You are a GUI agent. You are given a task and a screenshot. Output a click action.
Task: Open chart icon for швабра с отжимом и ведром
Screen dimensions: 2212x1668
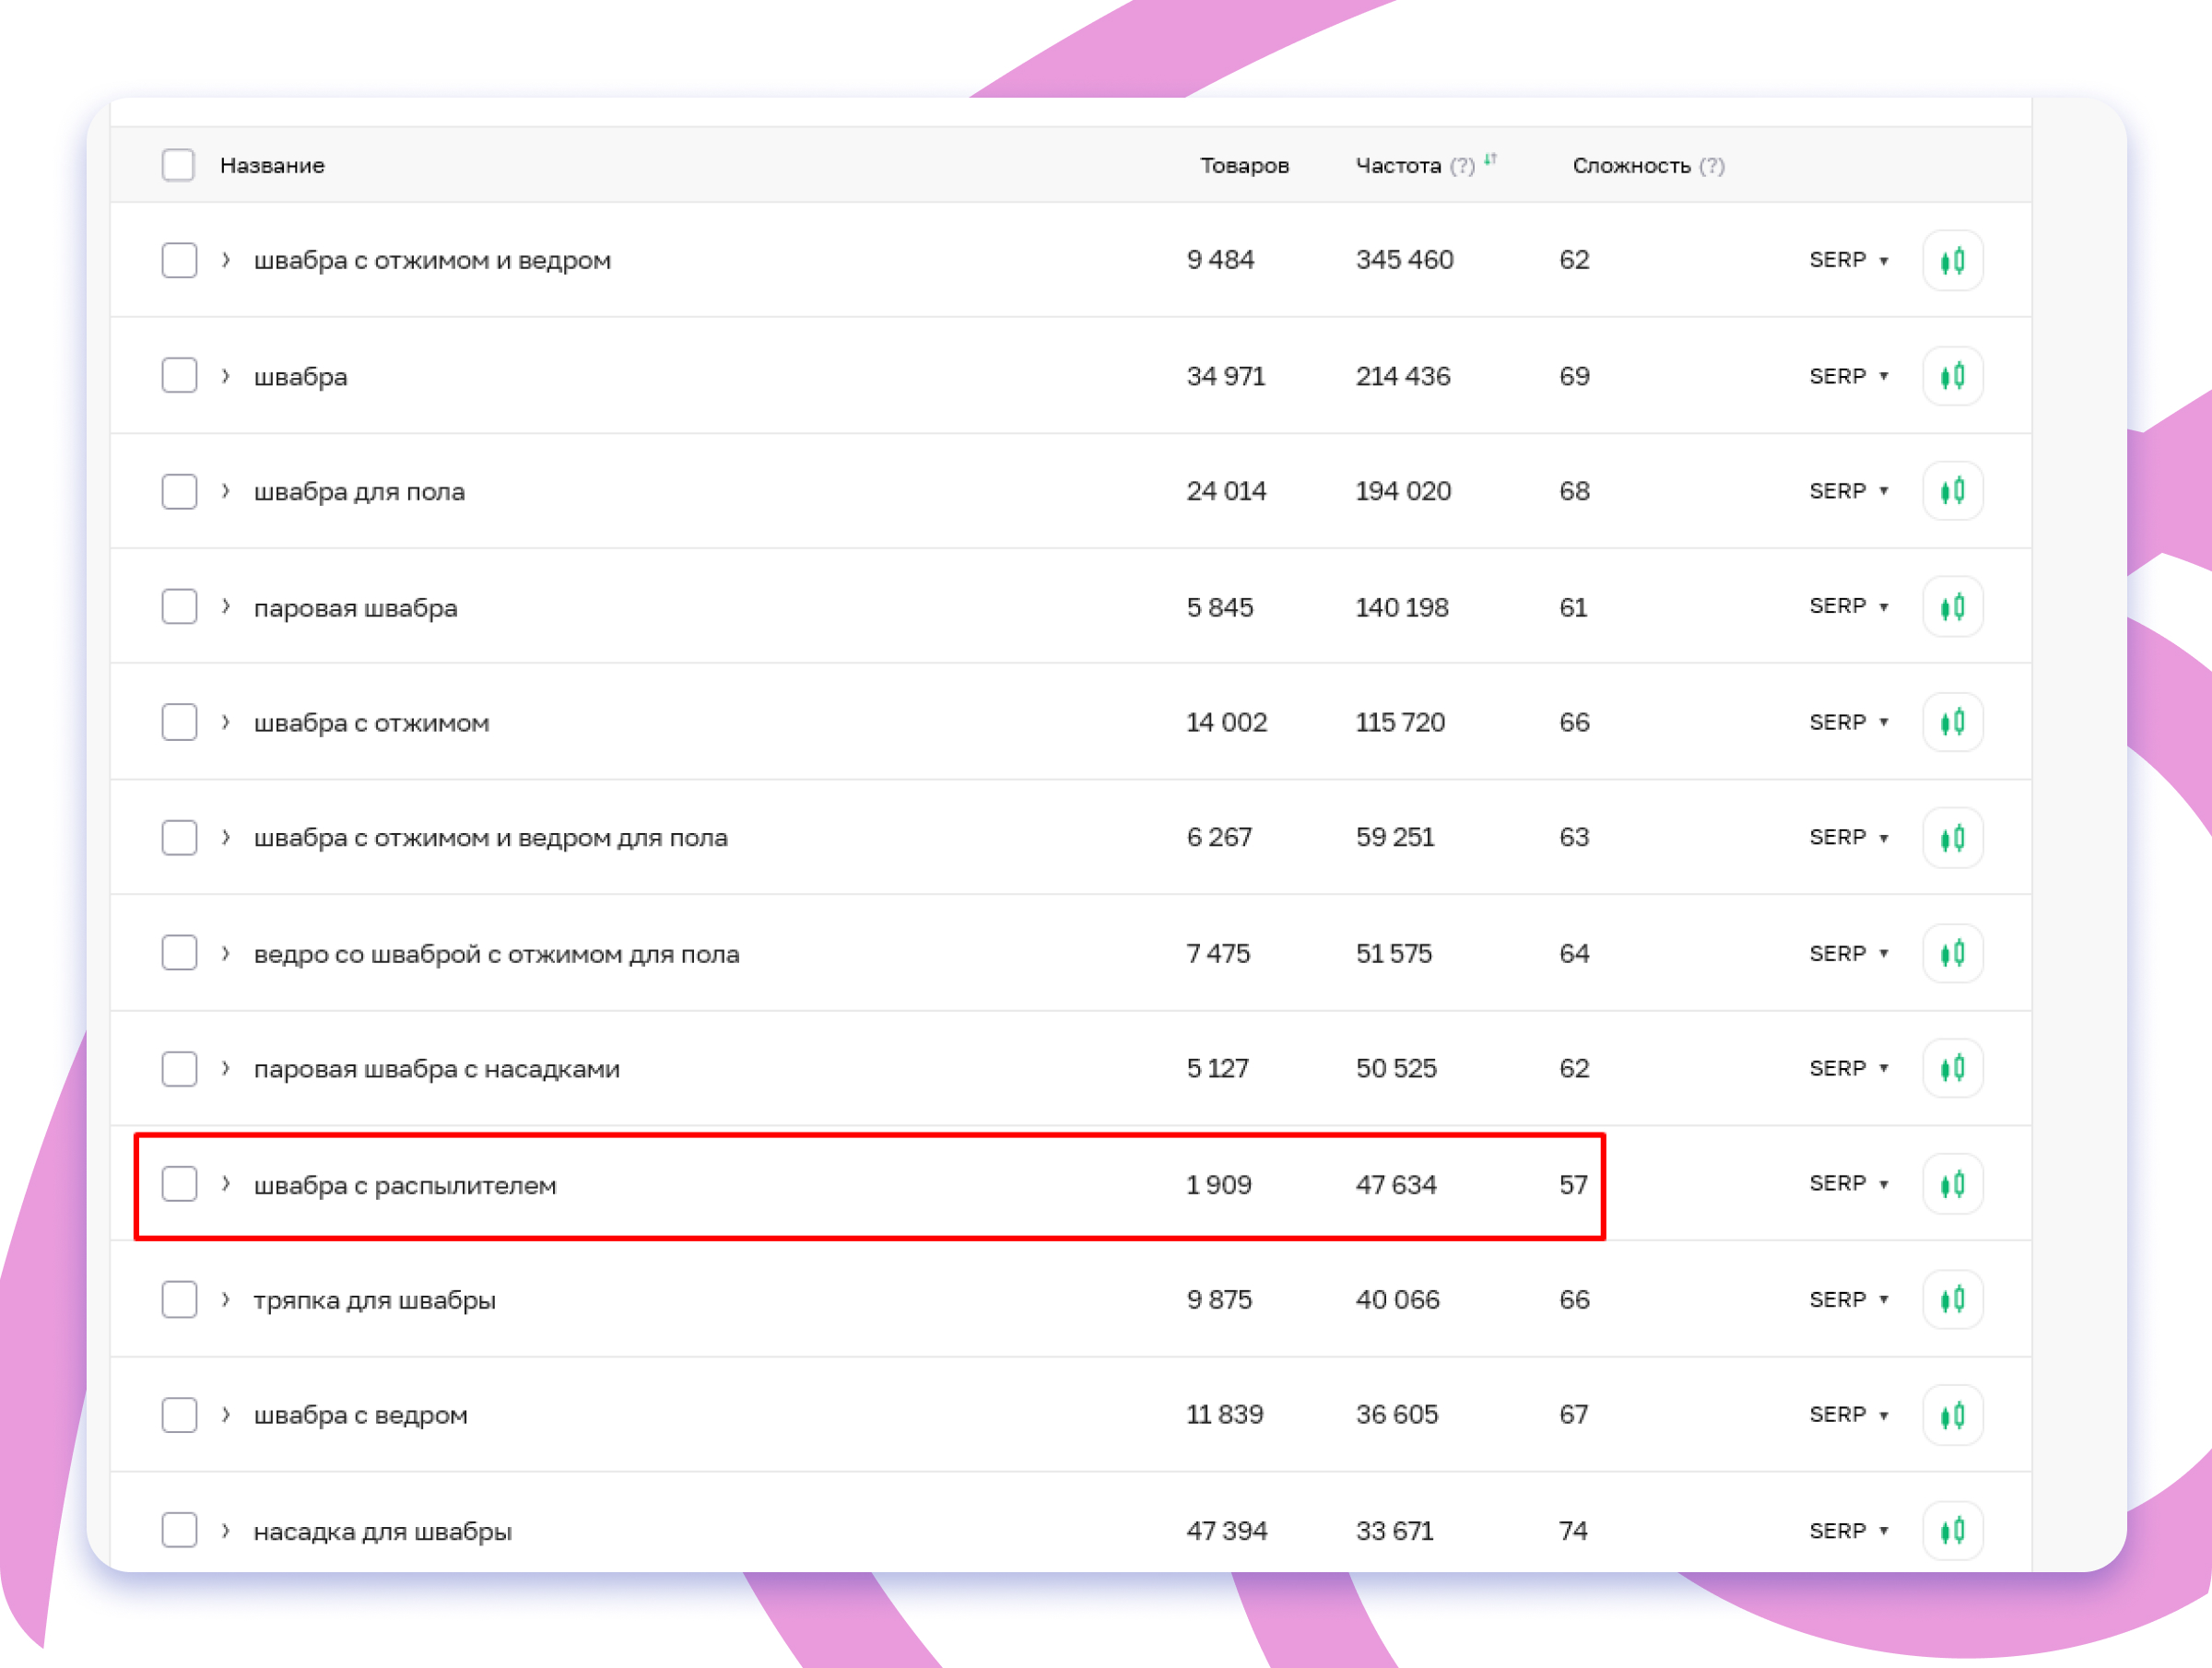(1951, 261)
